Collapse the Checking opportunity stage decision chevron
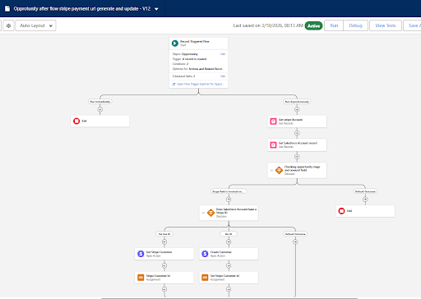 point(271,170)
